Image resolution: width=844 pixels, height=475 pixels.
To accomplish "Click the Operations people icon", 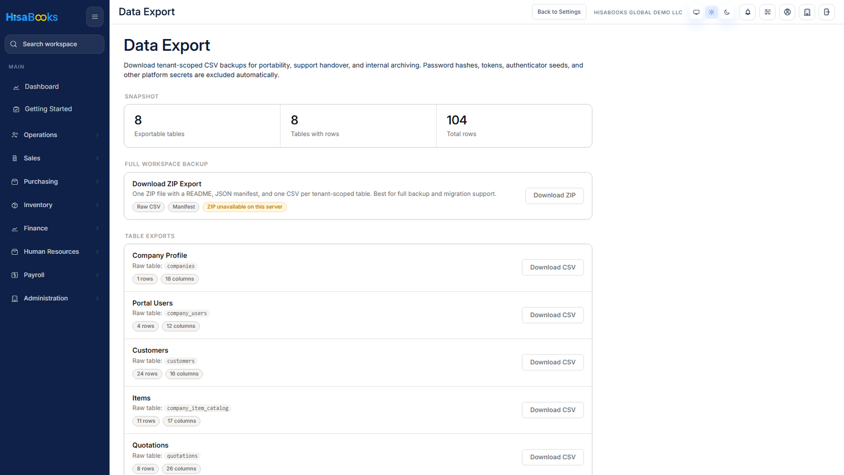I will (x=15, y=135).
